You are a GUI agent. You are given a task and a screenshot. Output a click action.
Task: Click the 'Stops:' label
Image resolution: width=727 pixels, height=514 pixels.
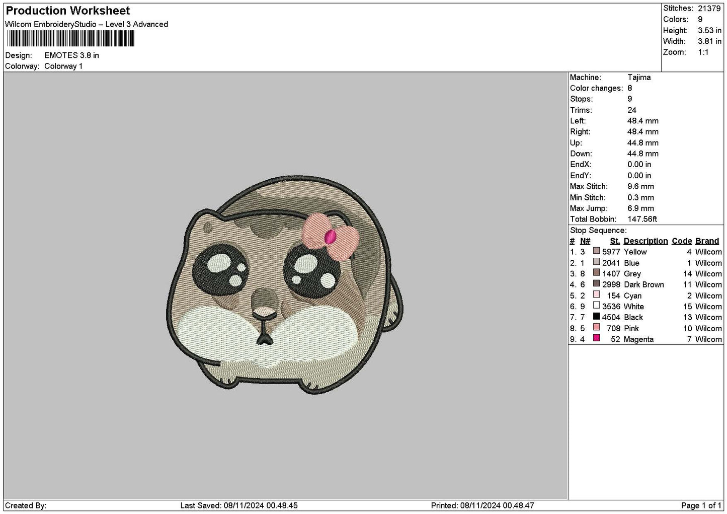pos(581,99)
